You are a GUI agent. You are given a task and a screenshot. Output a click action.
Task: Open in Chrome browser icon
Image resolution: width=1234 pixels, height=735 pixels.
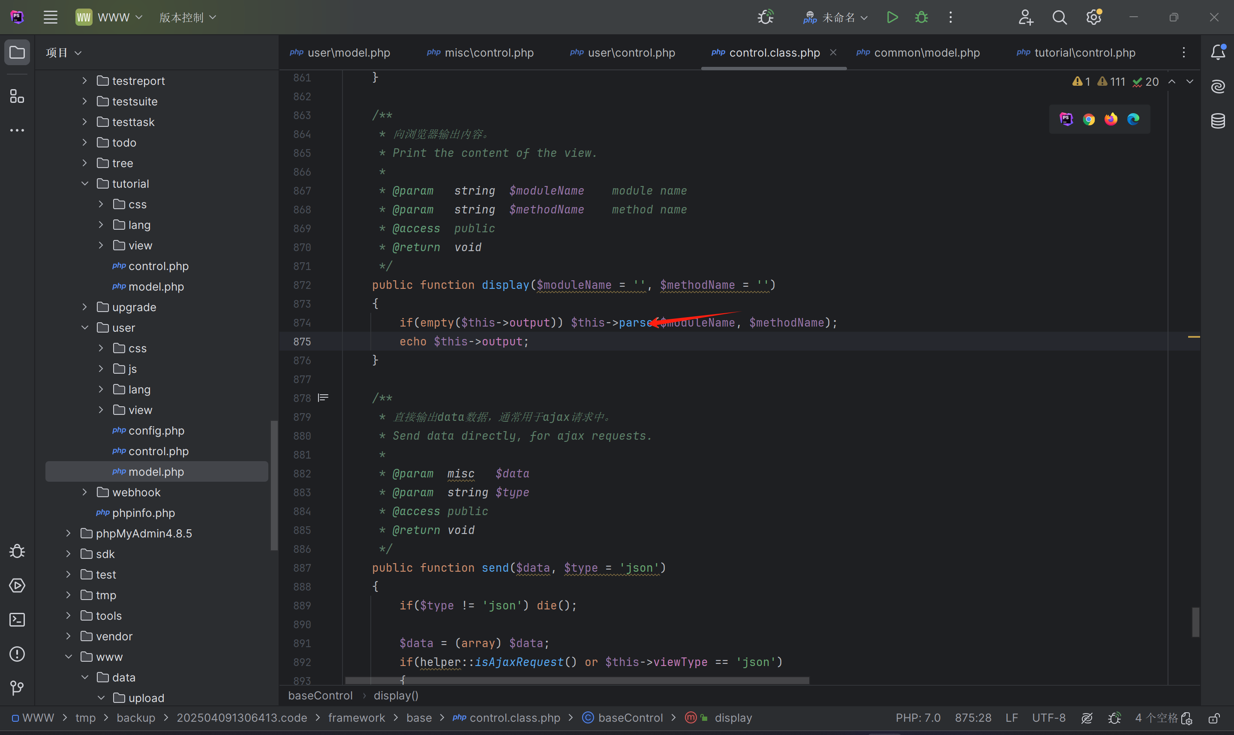point(1088,120)
